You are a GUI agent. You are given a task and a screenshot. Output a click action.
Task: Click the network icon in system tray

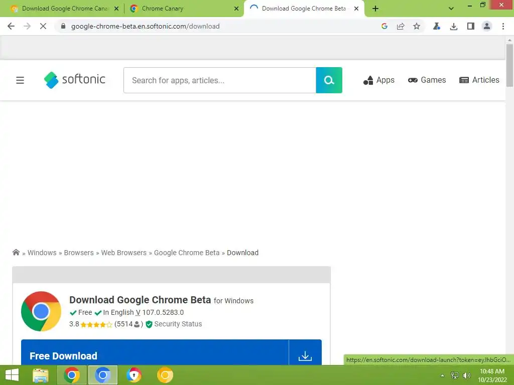click(x=455, y=375)
